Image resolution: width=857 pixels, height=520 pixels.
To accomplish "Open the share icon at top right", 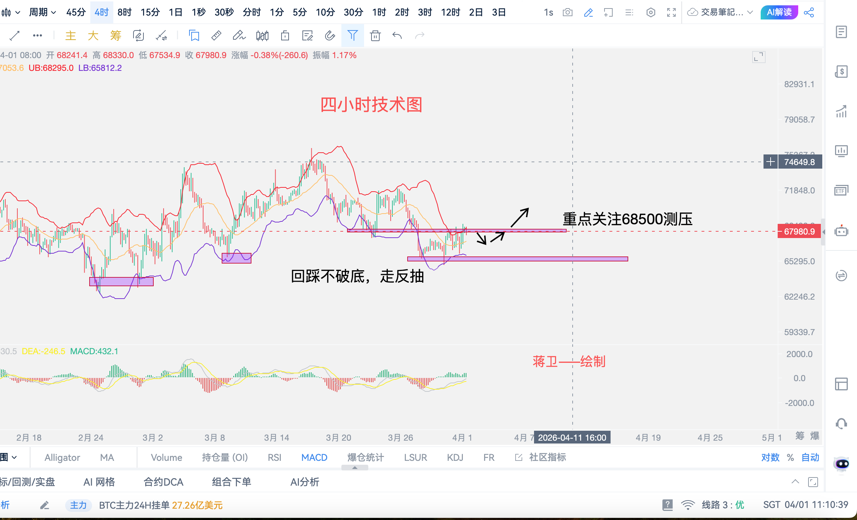I will [809, 13].
